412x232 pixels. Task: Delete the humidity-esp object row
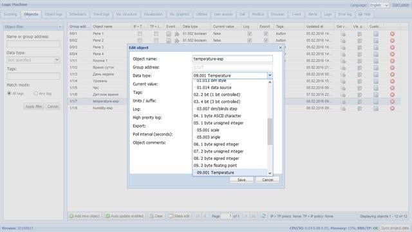[392, 108]
